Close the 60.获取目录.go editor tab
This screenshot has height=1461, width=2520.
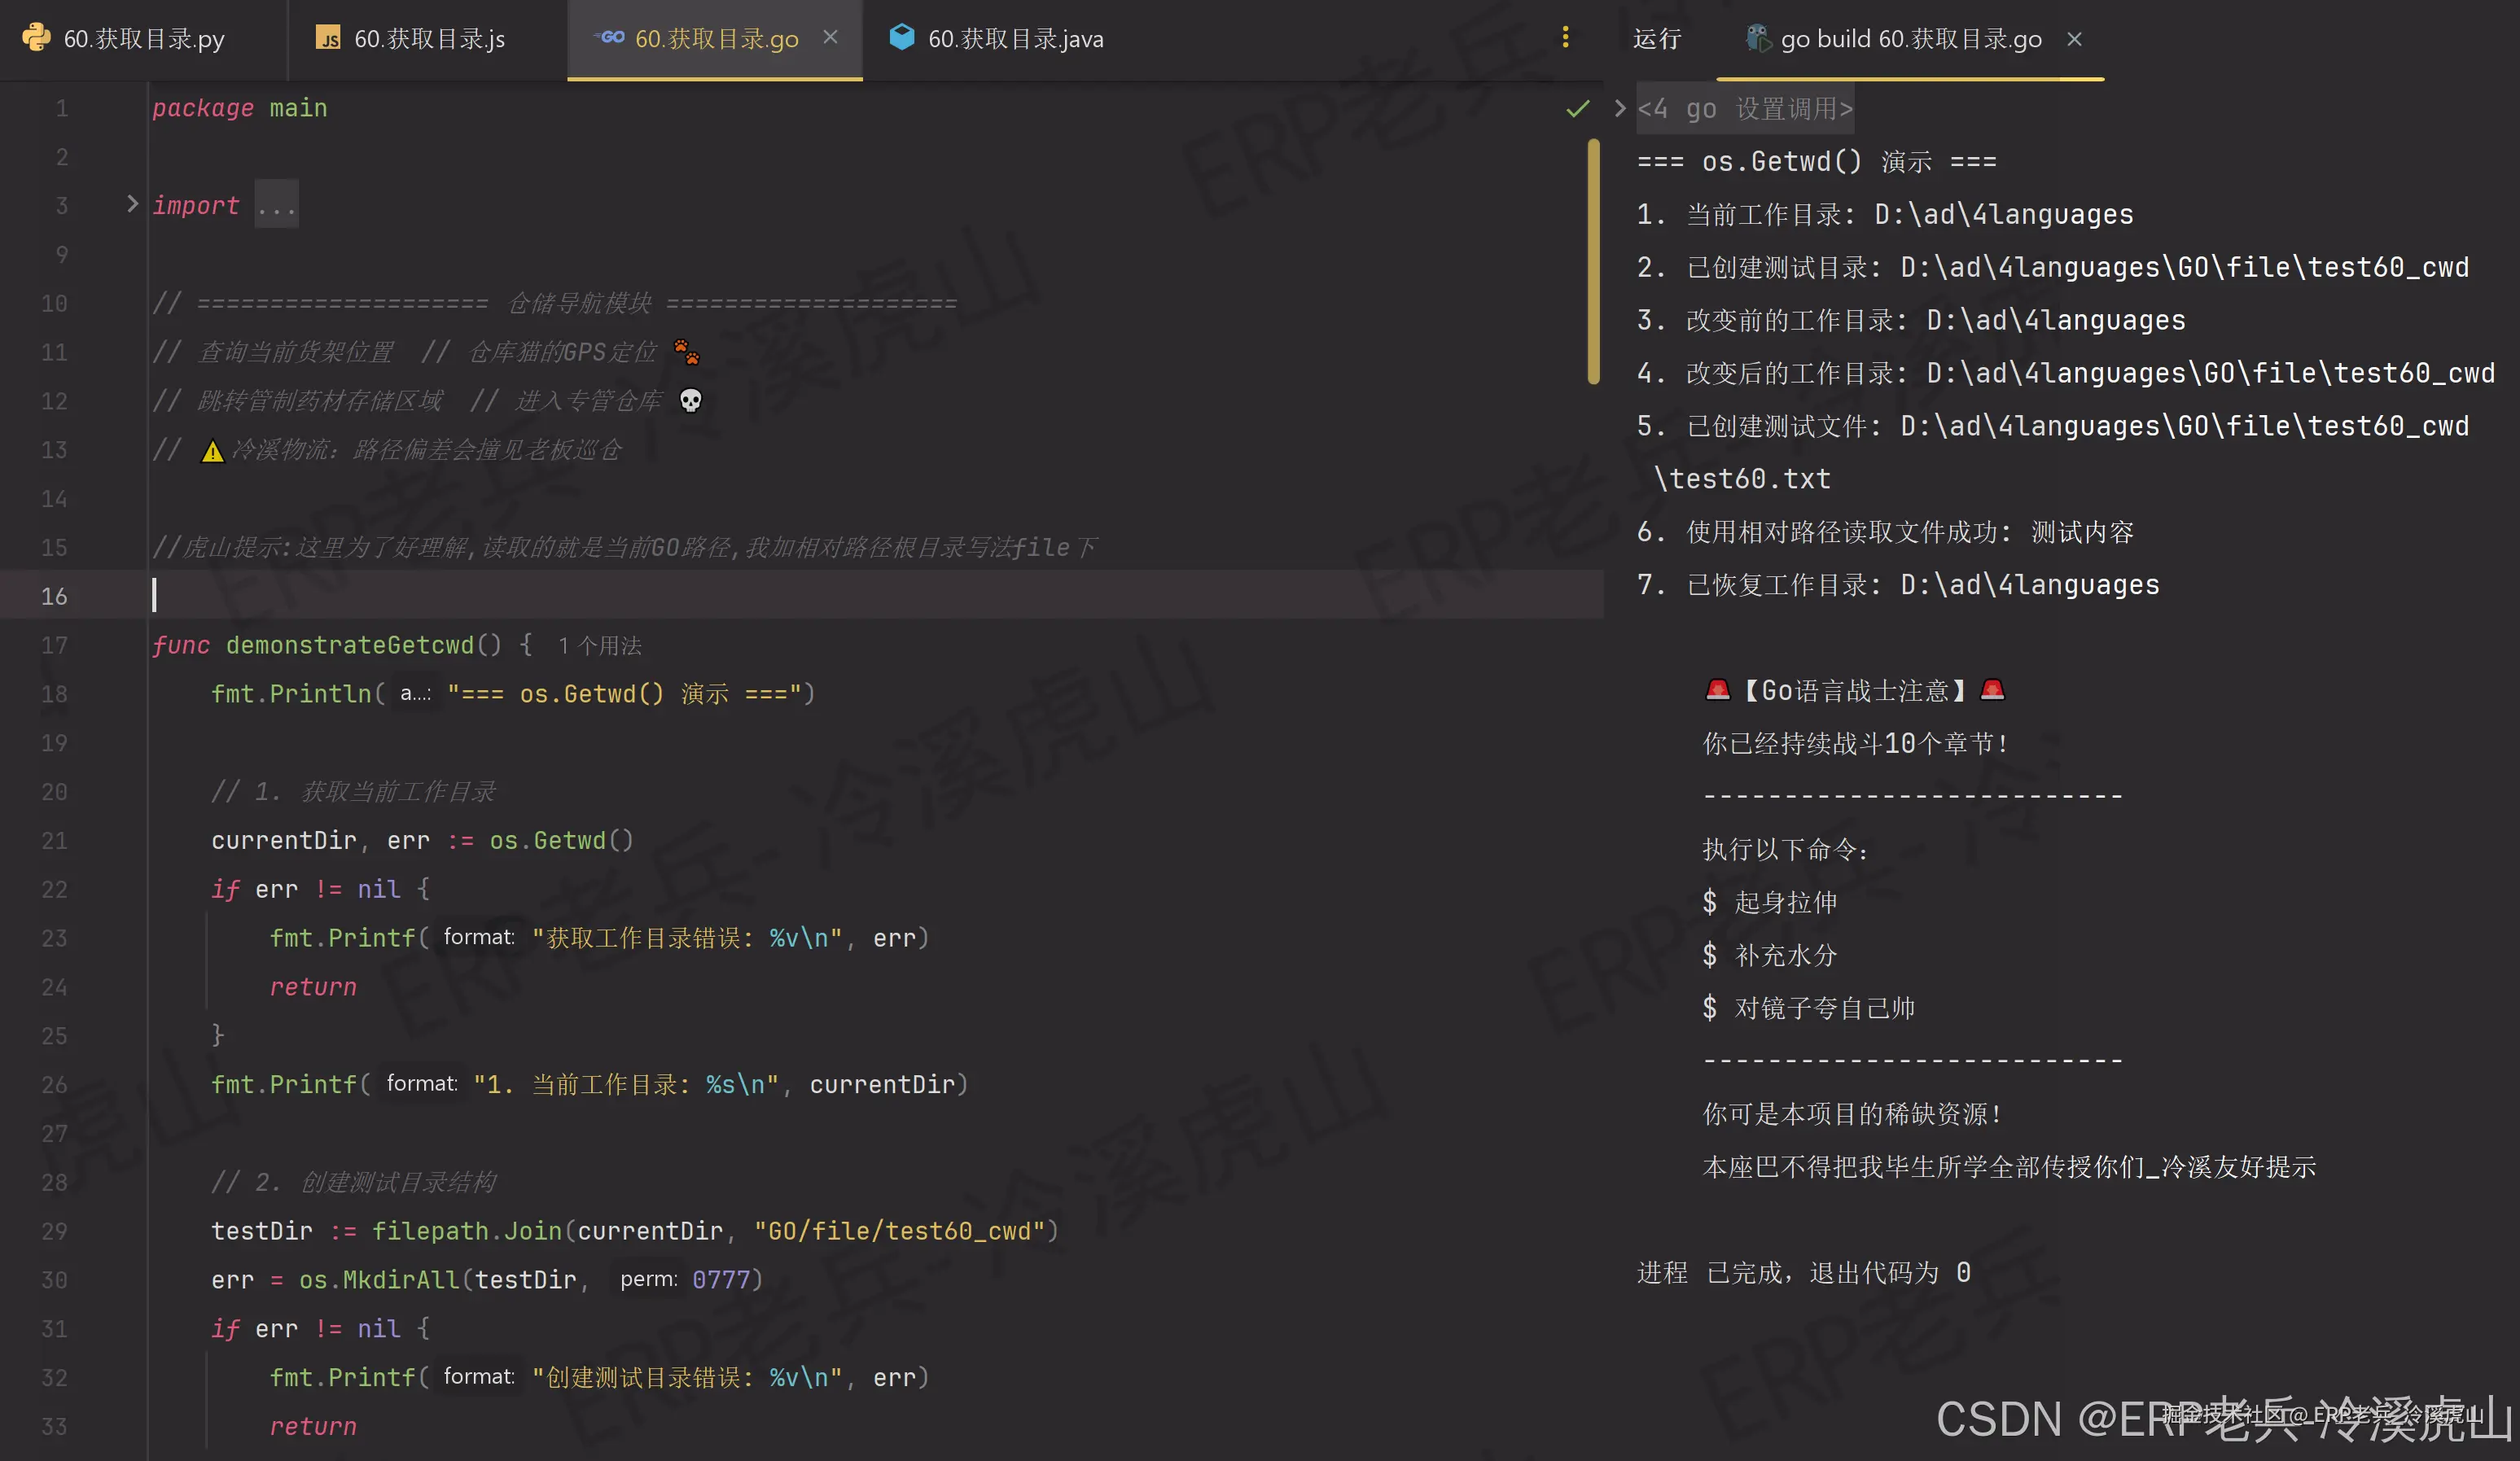coord(830,38)
